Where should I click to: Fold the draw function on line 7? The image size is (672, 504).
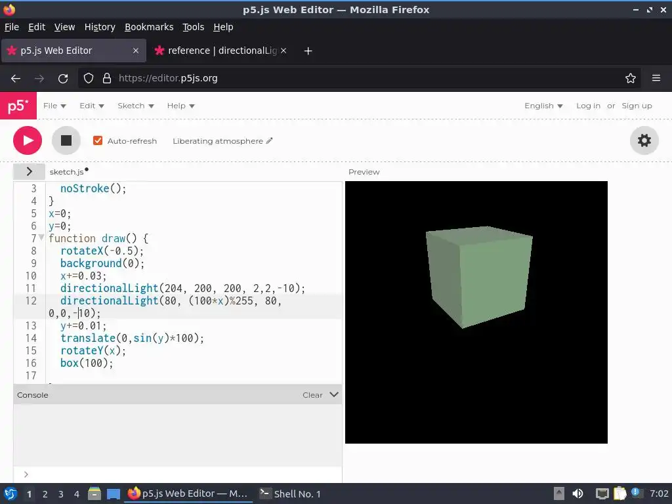41,237
